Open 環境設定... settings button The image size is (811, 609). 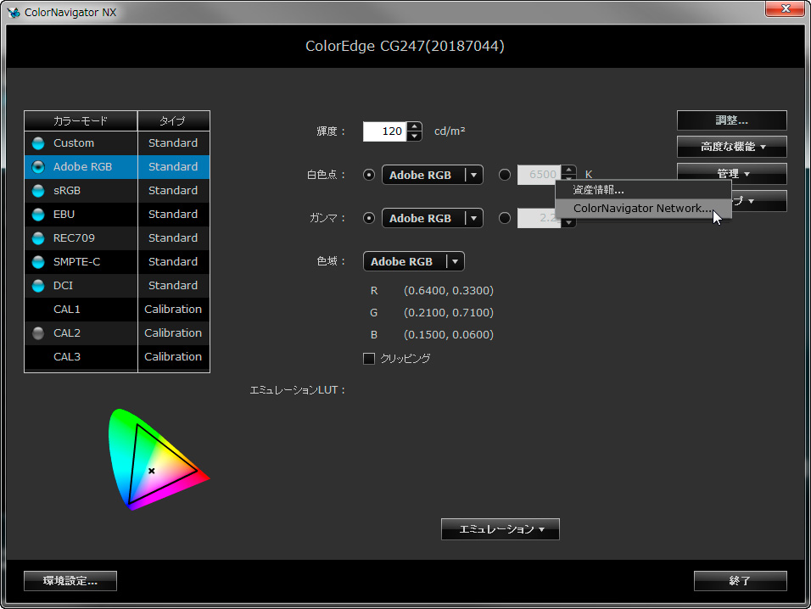tap(70, 581)
